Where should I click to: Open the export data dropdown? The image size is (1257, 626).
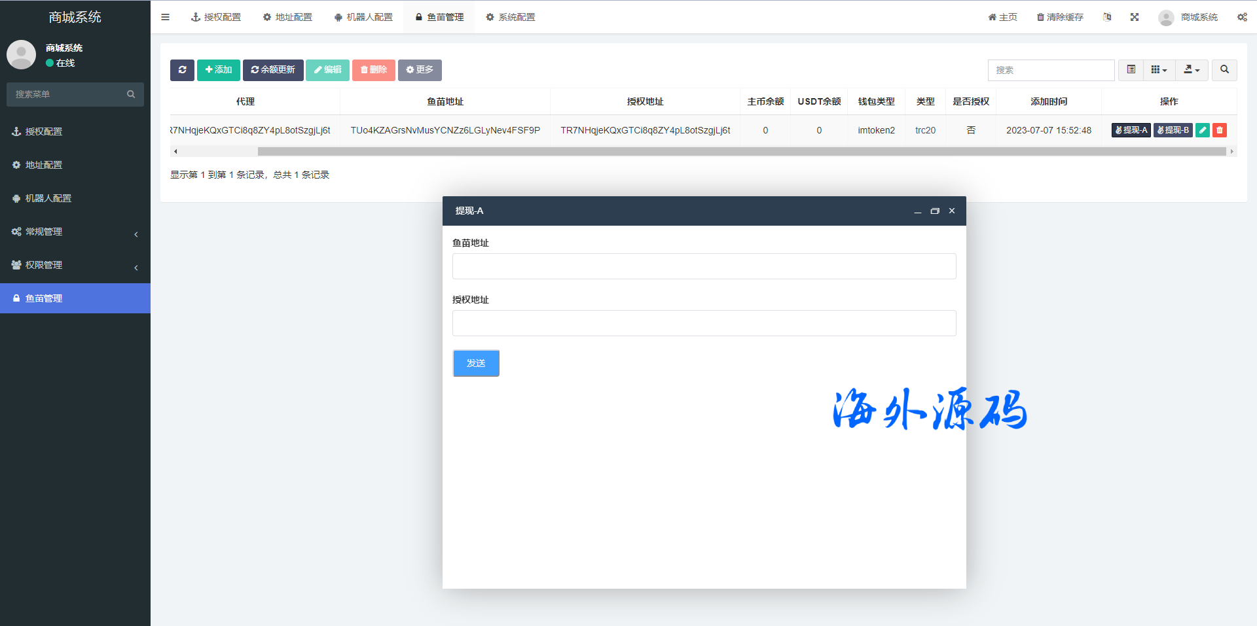point(1192,70)
